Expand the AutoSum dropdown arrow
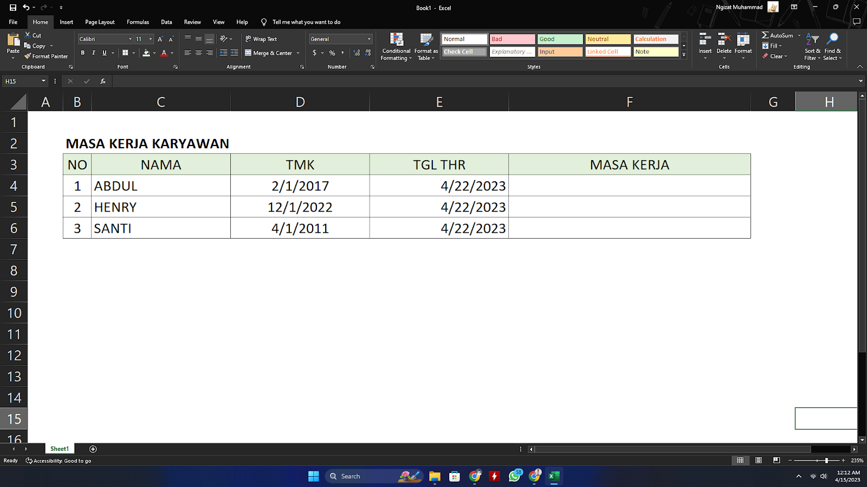The height and width of the screenshot is (487, 867). 799,35
